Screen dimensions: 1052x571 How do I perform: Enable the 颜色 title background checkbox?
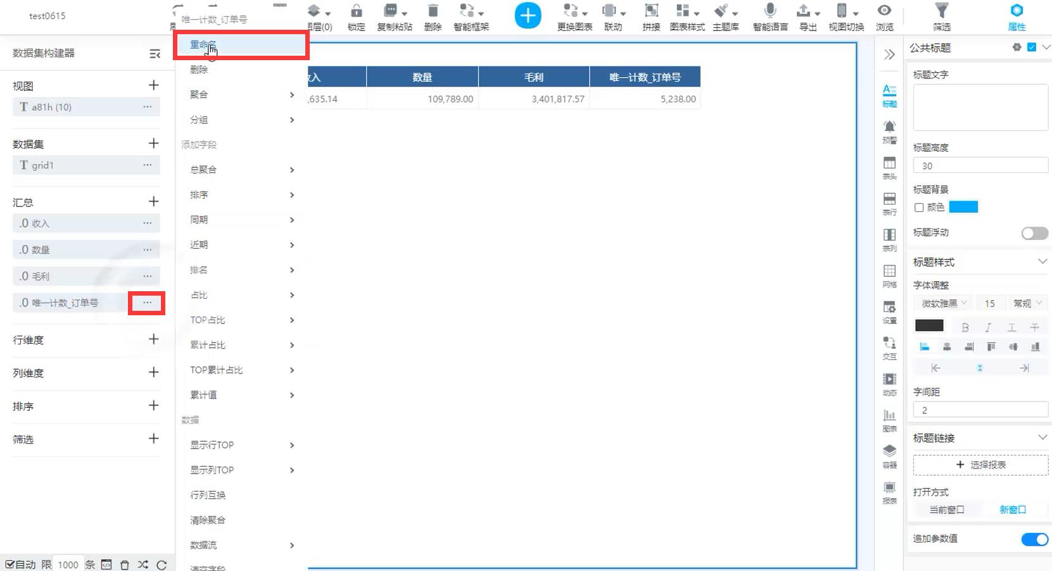919,208
